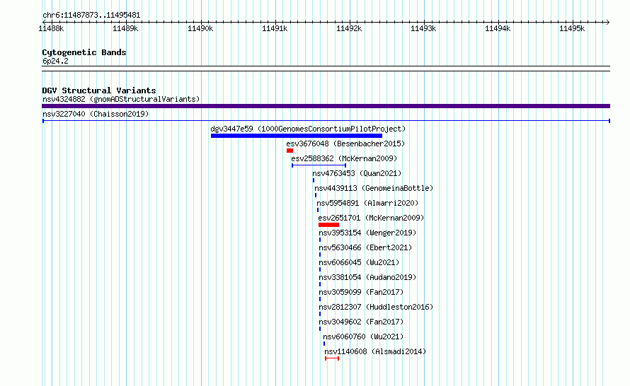Image resolution: width=630 pixels, height=386 pixels.
Task: Open the nsv2812307 (Huddleston2016) label
Action: click(x=376, y=307)
